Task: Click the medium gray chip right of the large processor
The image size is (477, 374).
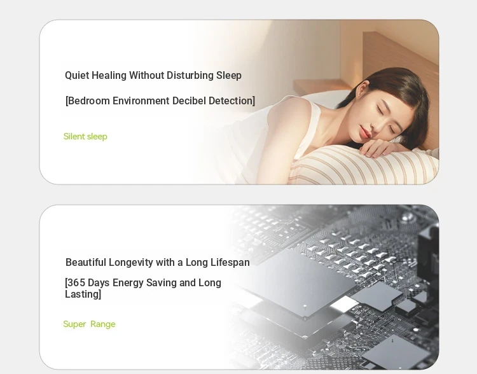Action: click(377, 295)
